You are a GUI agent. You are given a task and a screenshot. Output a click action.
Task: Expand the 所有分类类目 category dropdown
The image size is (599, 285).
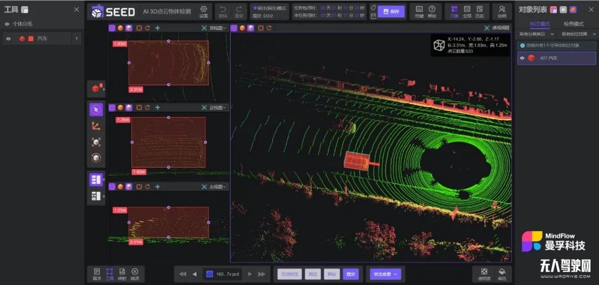click(x=537, y=34)
